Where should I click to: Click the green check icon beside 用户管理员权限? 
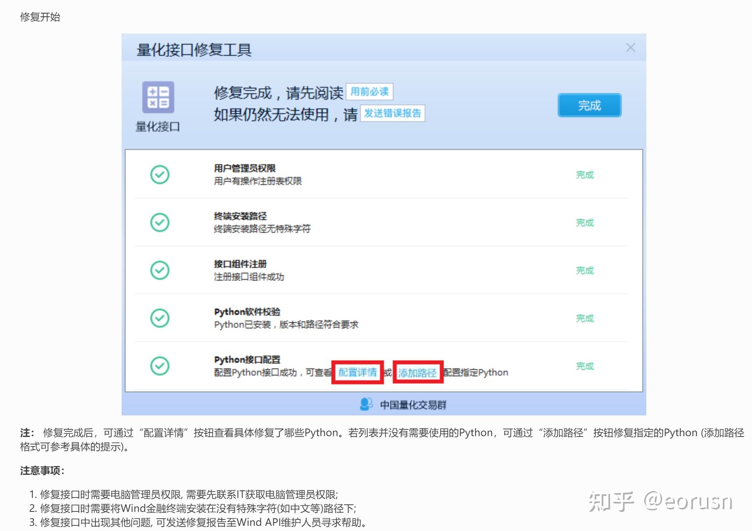(x=159, y=175)
